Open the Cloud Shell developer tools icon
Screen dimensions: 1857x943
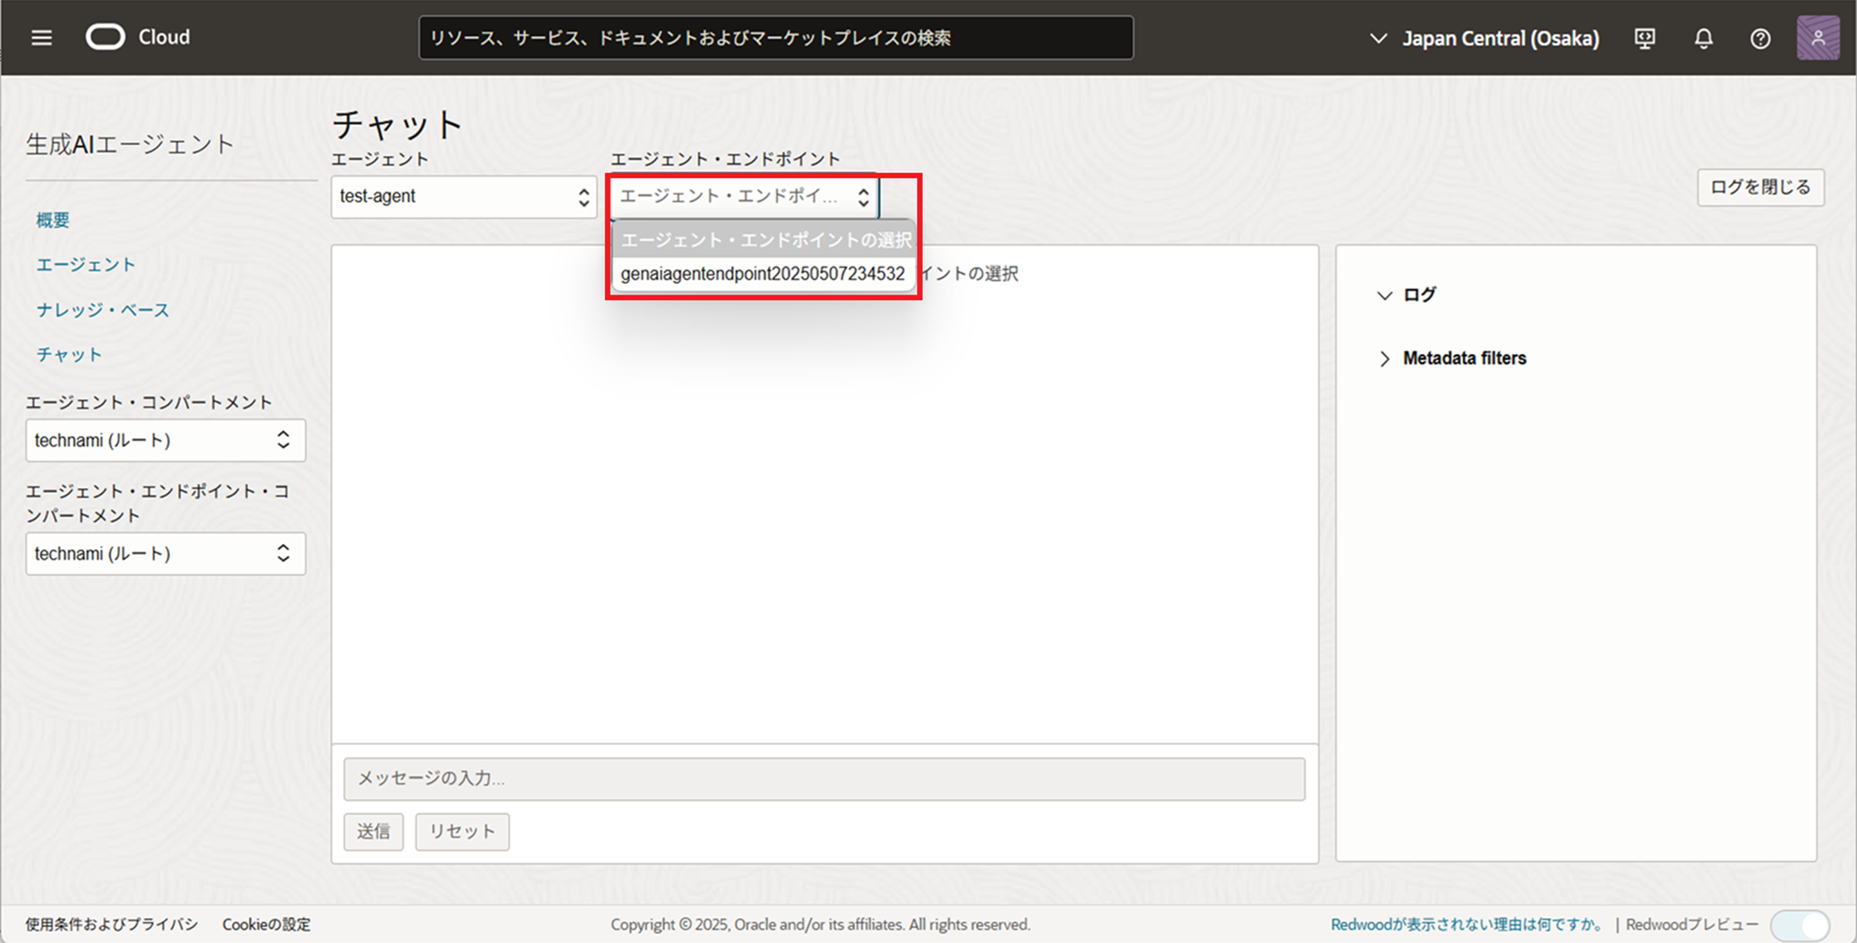coord(1644,38)
